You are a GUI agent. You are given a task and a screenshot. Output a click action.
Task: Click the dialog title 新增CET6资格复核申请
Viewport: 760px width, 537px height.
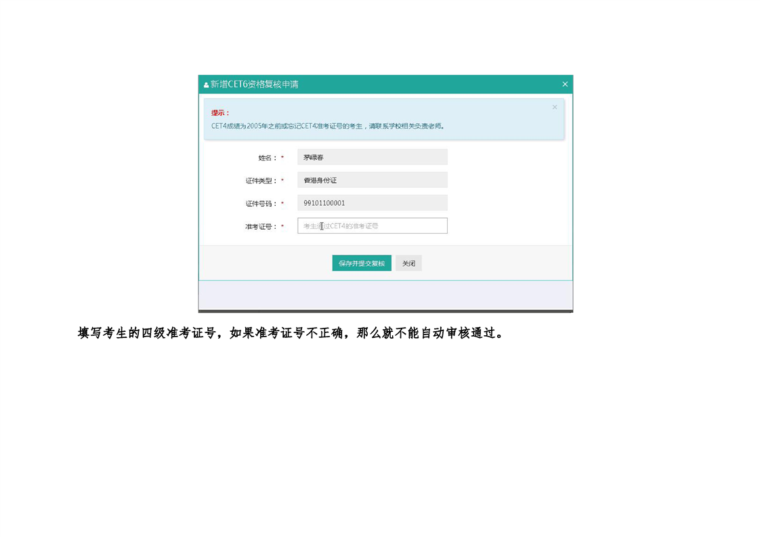[x=255, y=85]
